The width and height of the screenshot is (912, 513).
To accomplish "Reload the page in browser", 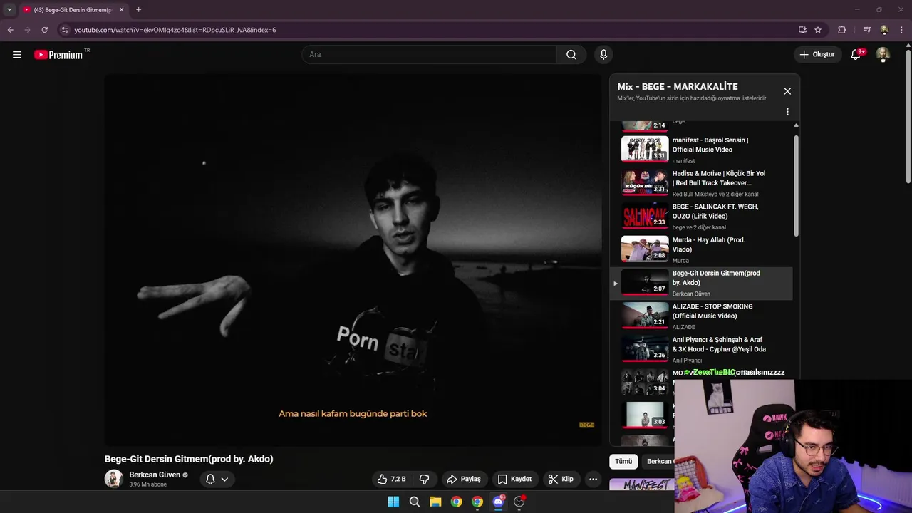I will (x=44, y=30).
